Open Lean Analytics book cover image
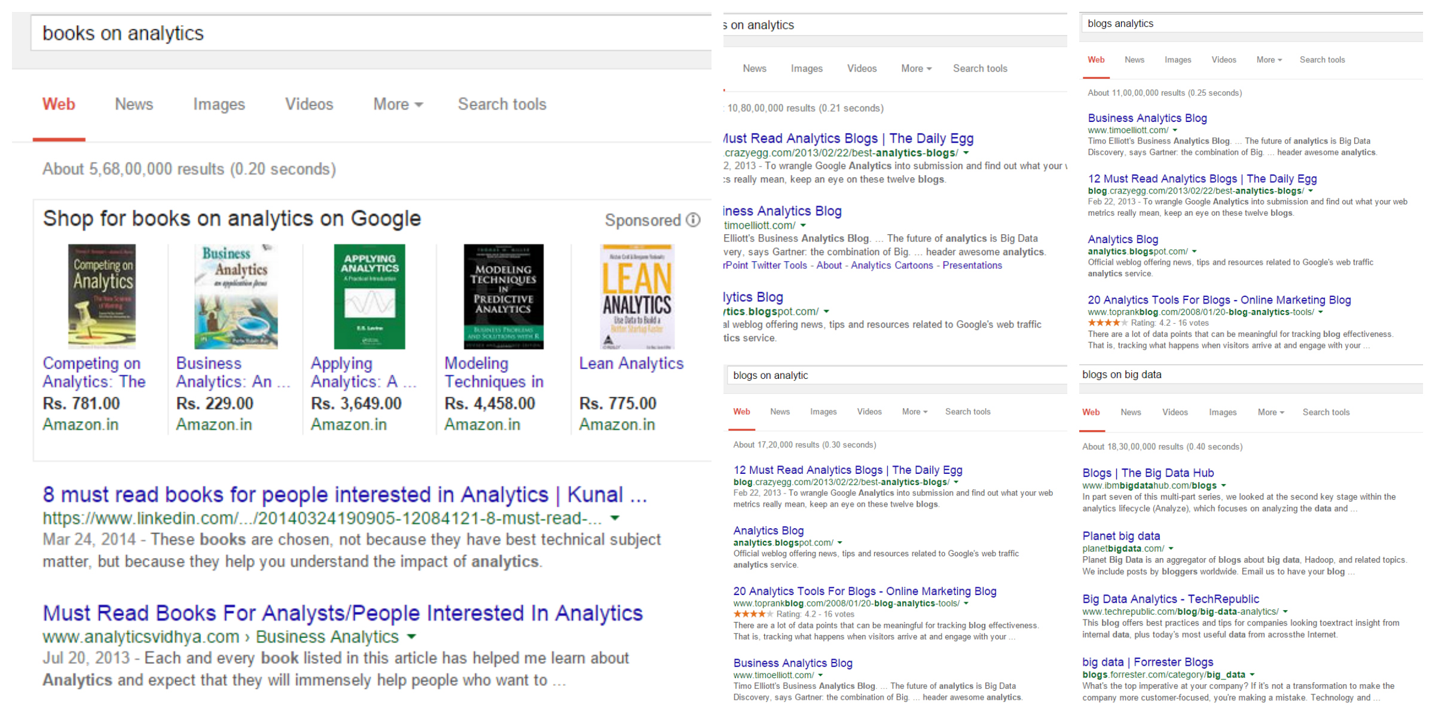Image resolution: width=1435 pixels, height=717 pixels. tap(637, 296)
